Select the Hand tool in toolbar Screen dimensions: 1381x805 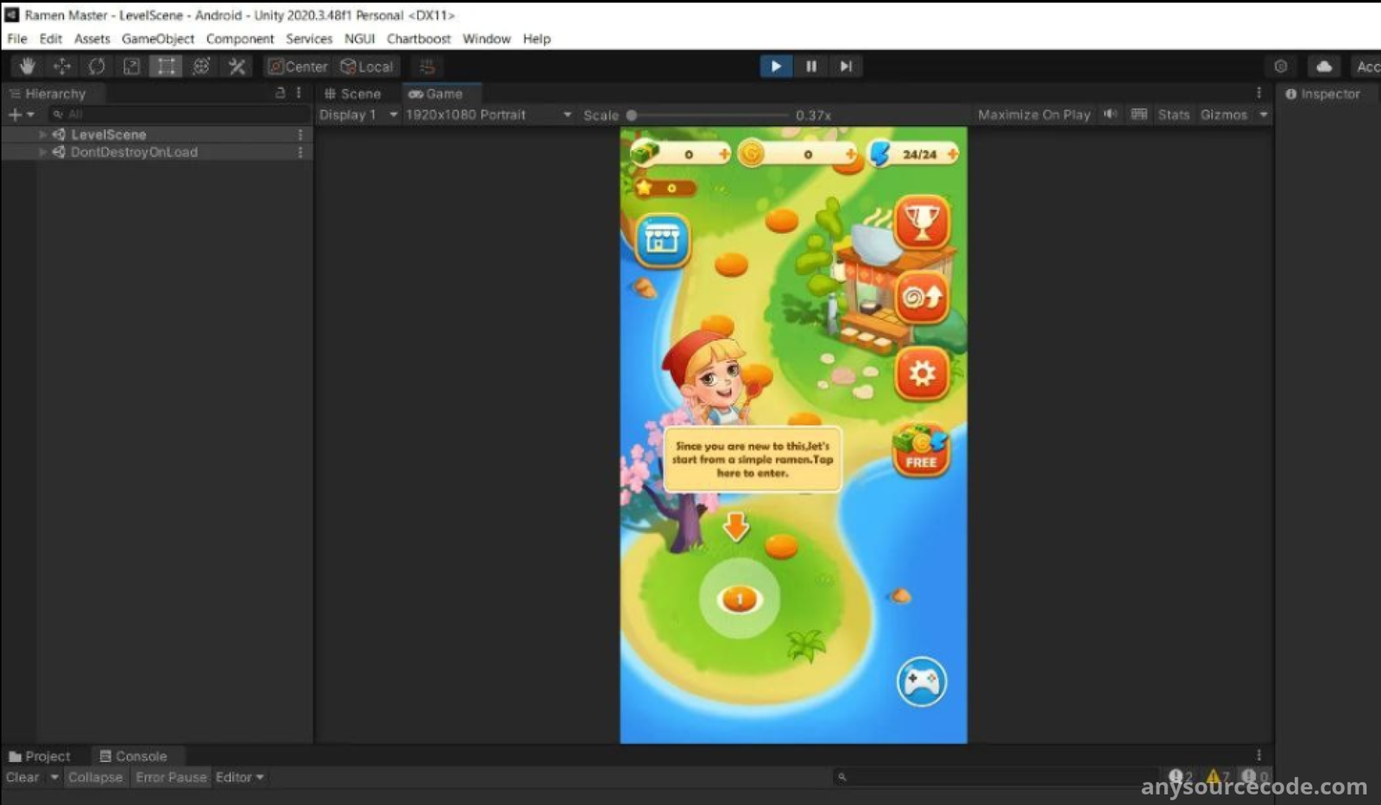click(27, 66)
